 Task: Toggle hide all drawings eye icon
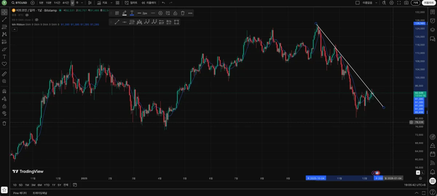4,113
